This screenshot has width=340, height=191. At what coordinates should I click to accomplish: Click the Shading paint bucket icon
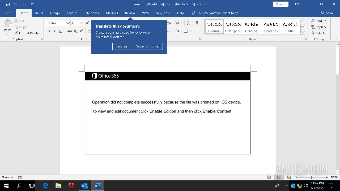(x=177, y=31)
